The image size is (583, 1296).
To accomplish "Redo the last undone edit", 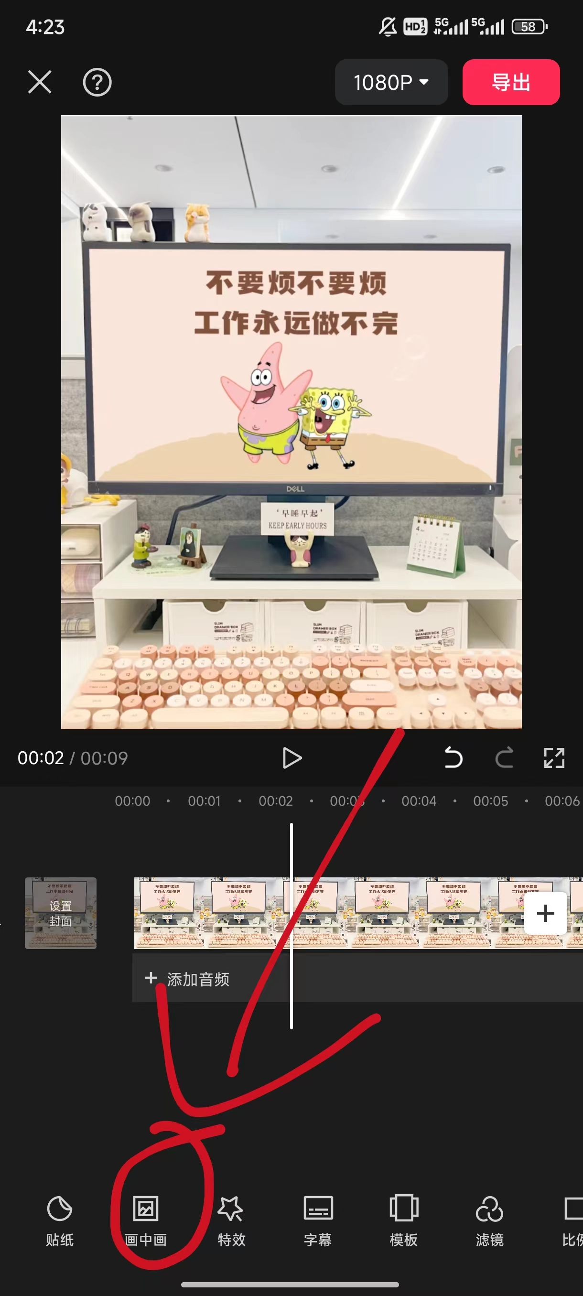I will [x=504, y=758].
